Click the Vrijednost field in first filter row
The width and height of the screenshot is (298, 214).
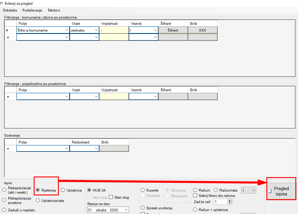click(x=114, y=30)
